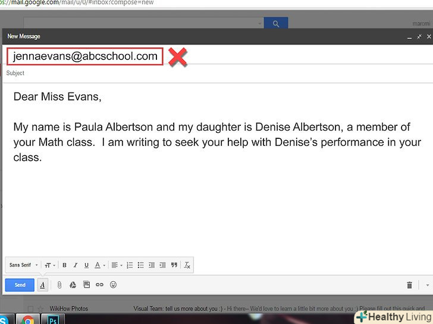Click the blue Send button

pyautogui.click(x=20, y=285)
